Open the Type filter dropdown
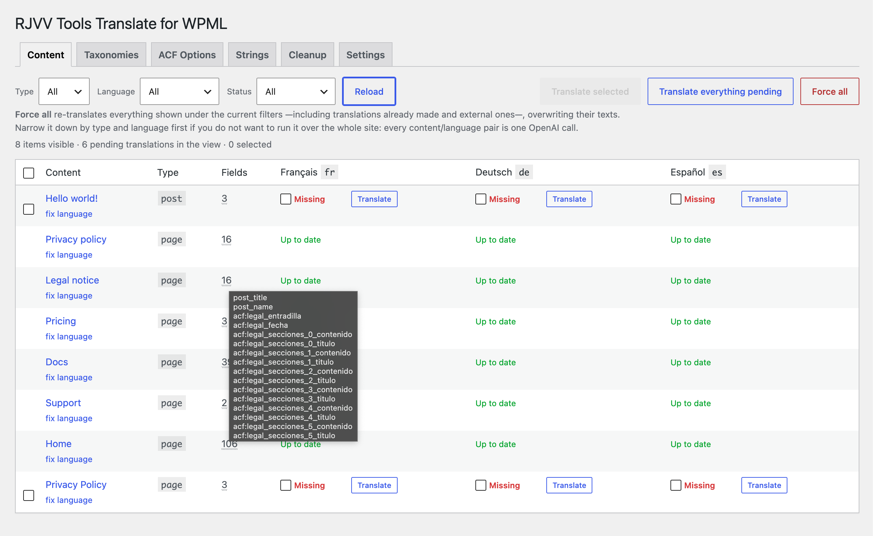This screenshot has height=536, width=873. pos(64,91)
